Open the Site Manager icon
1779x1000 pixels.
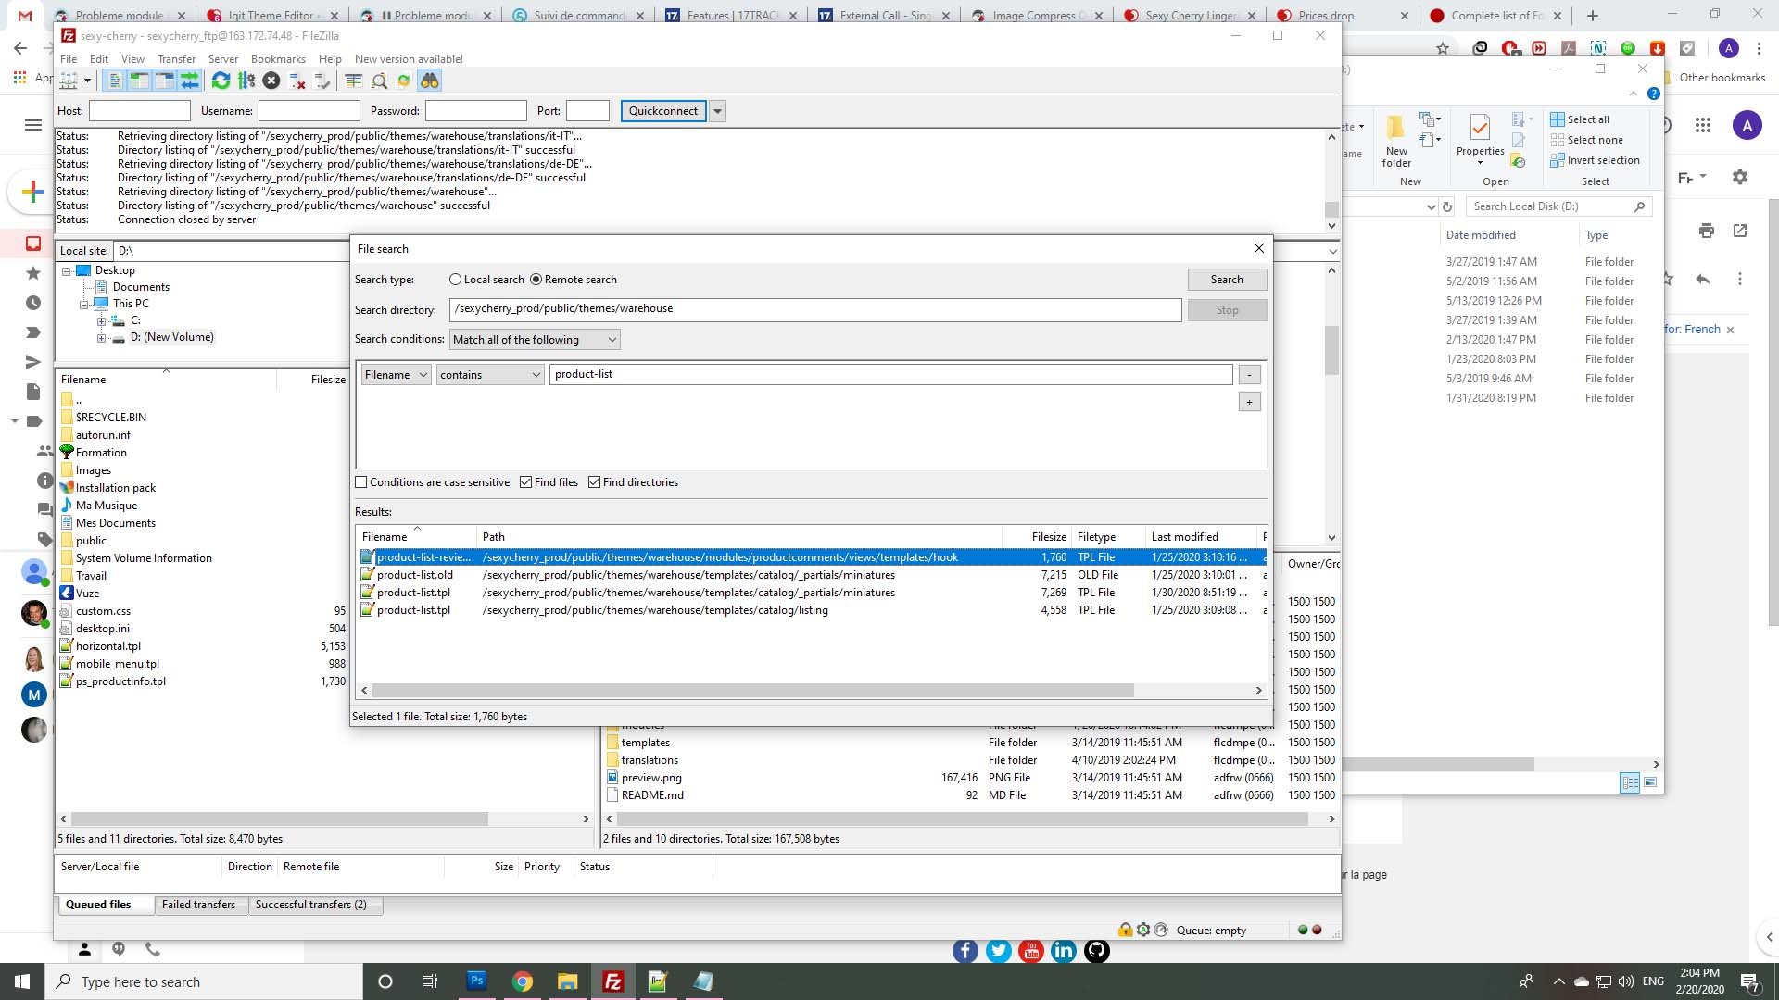click(x=69, y=81)
